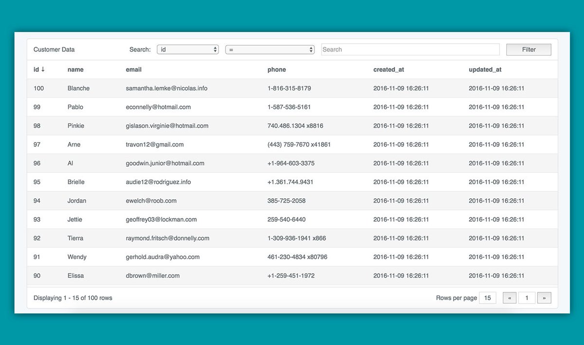Click created_at value in Blanche's row
This screenshot has height=345, width=584.
[401, 88]
